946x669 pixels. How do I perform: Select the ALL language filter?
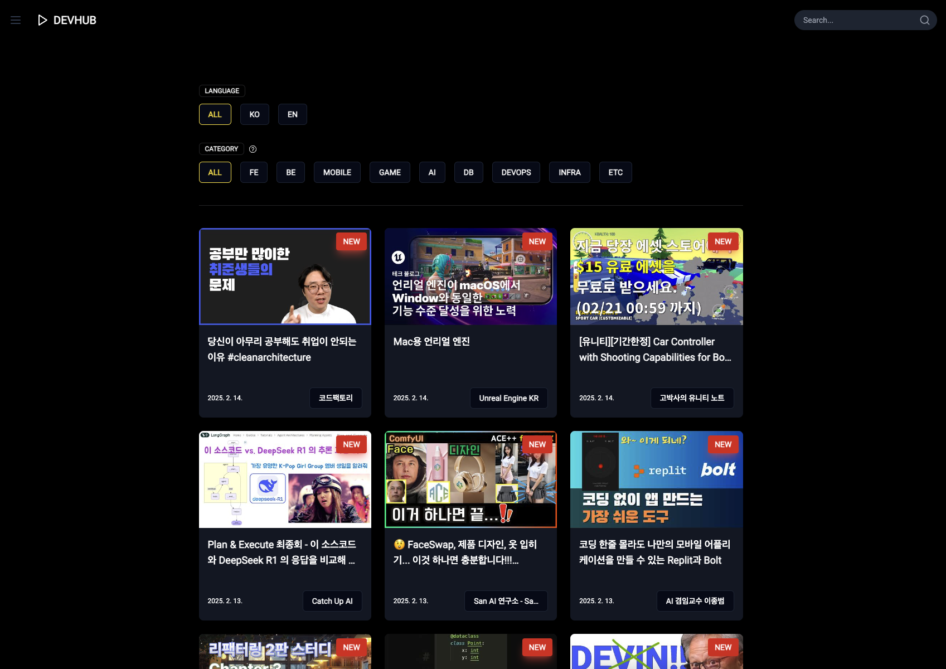pos(215,114)
